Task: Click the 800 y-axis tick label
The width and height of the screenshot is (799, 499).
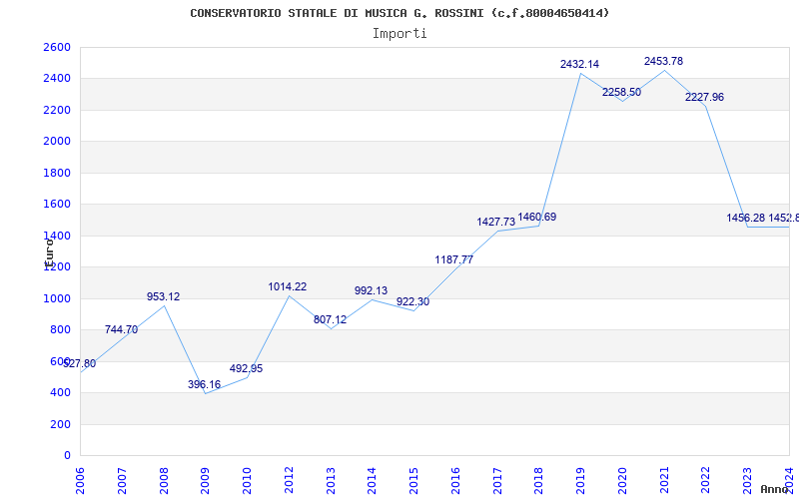Action: point(60,330)
